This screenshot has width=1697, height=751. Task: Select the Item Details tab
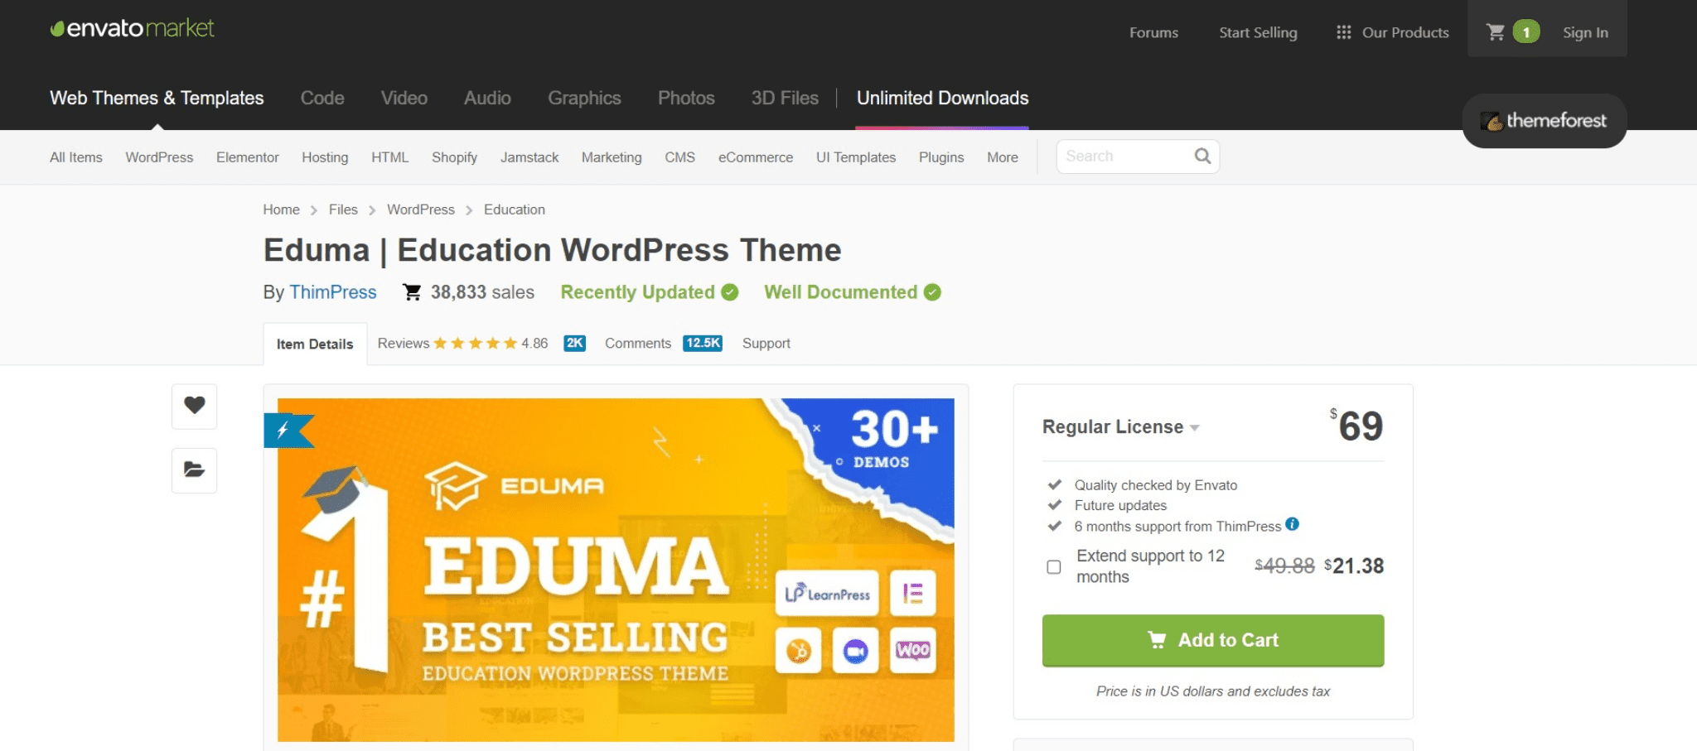click(x=315, y=344)
